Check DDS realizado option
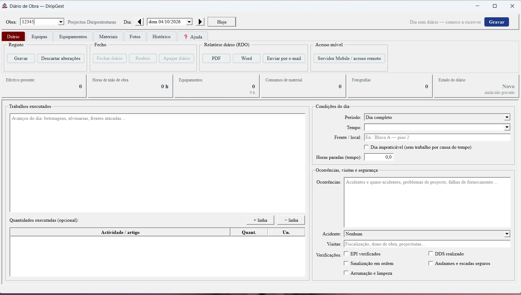The width and height of the screenshot is (521, 295). [431, 254]
